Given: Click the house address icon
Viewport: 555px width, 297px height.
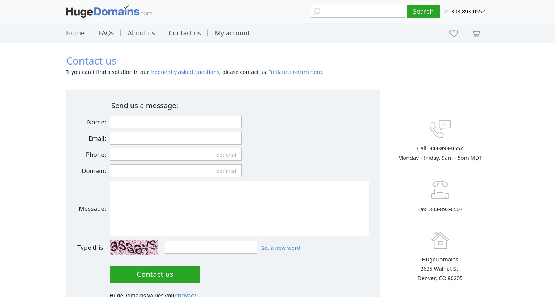Looking at the screenshot, I should click(x=440, y=241).
